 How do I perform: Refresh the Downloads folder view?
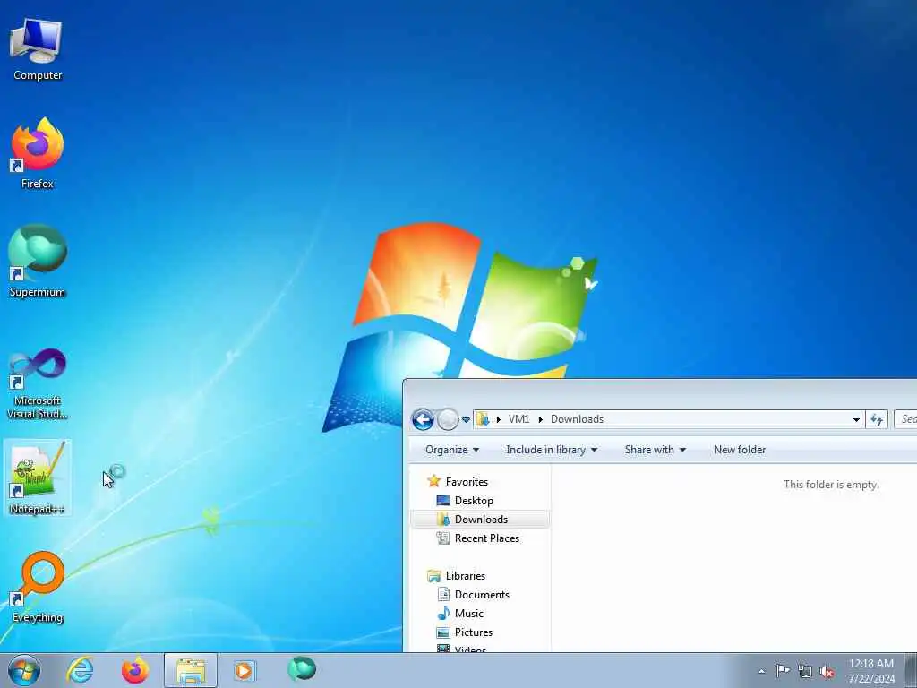(877, 419)
